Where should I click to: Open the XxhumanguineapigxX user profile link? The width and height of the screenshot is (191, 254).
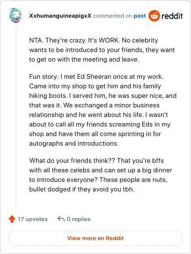tap(60, 16)
